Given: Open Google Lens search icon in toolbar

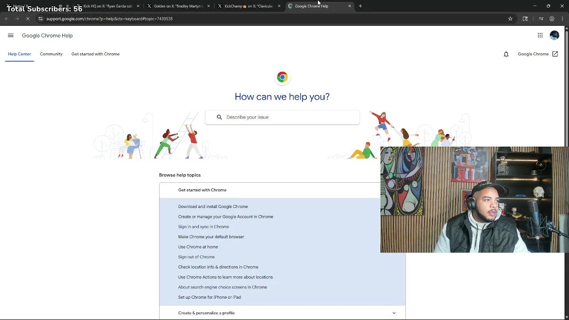Looking at the screenshot, I should click(x=525, y=19).
